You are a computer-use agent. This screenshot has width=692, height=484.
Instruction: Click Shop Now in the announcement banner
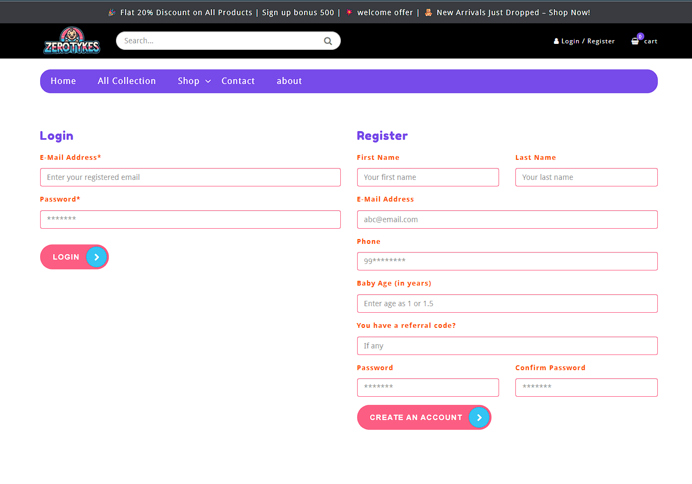tap(569, 12)
